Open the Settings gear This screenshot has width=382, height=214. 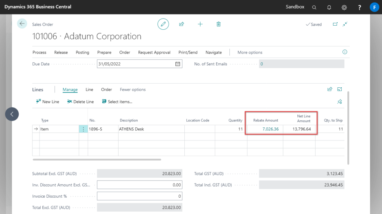(344, 7)
